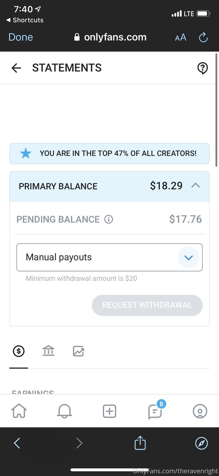Open the Manual payouts dropdown
The width and height of the screenshot is (219, 476).
pos(188,257)
